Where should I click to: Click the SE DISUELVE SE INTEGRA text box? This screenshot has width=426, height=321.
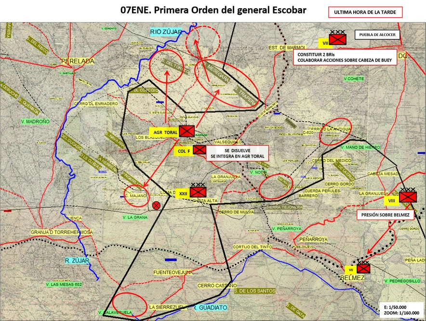click(237, 153)
